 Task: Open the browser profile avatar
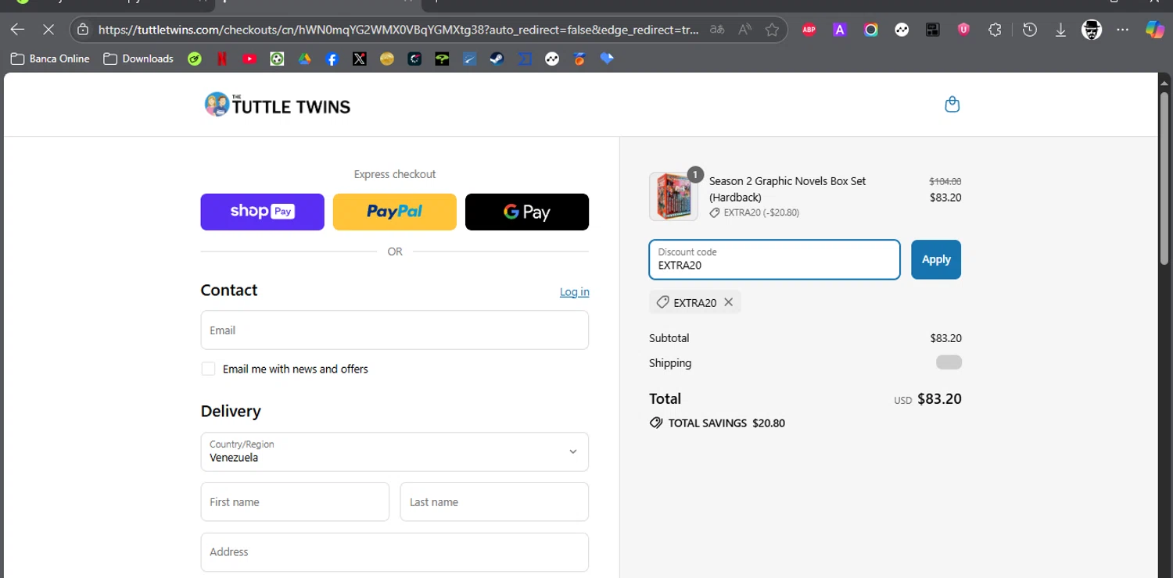point(1091,30)
